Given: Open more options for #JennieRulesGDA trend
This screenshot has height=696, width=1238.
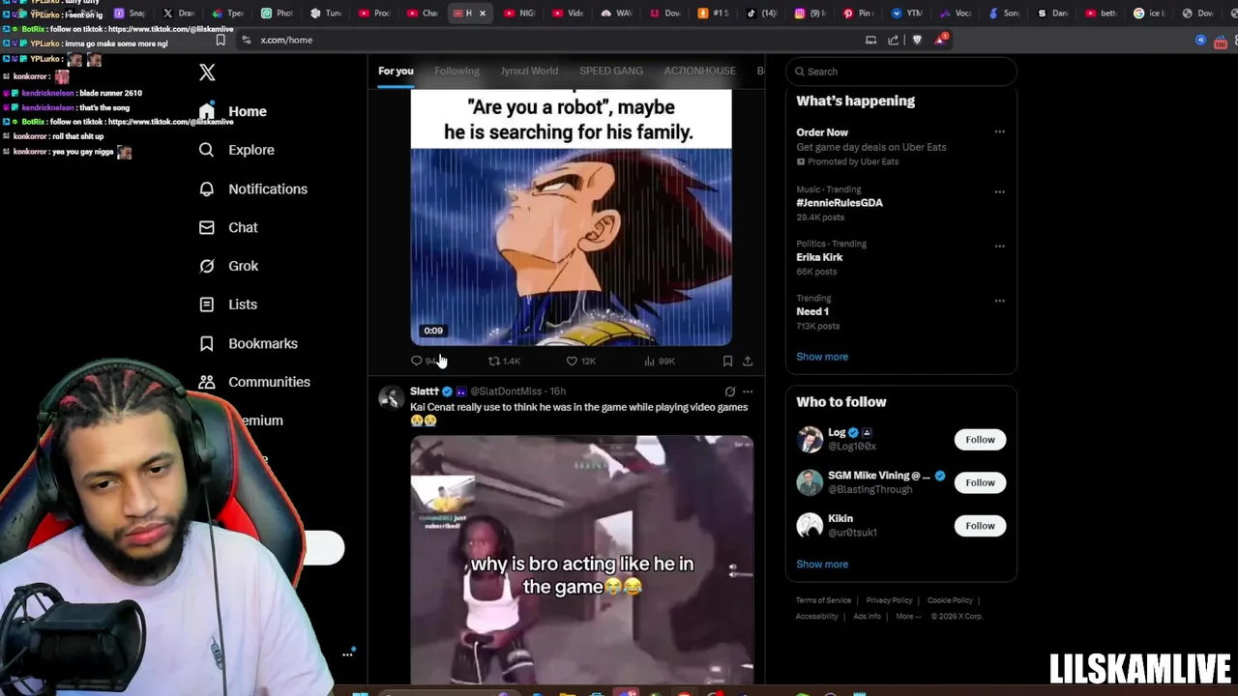Looking at the screenshot, I should (x=999, y=191).
